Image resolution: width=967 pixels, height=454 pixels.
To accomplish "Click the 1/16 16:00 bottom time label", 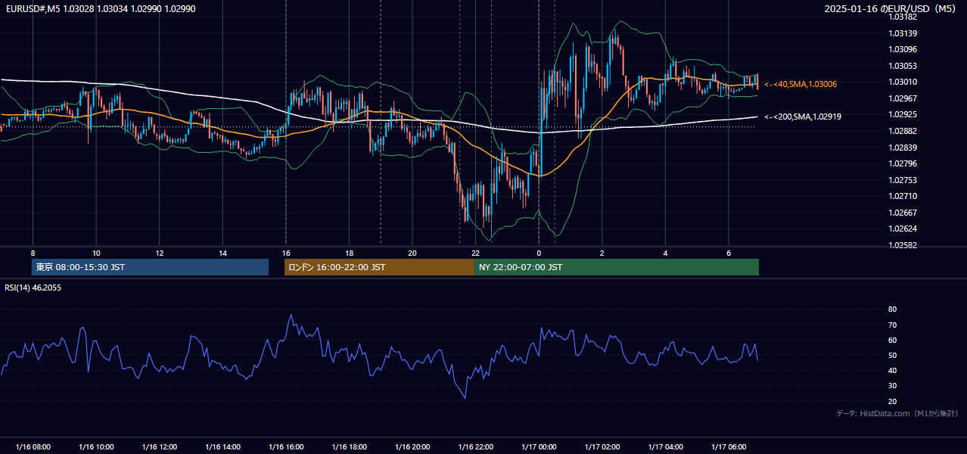I will coord(286,447).
